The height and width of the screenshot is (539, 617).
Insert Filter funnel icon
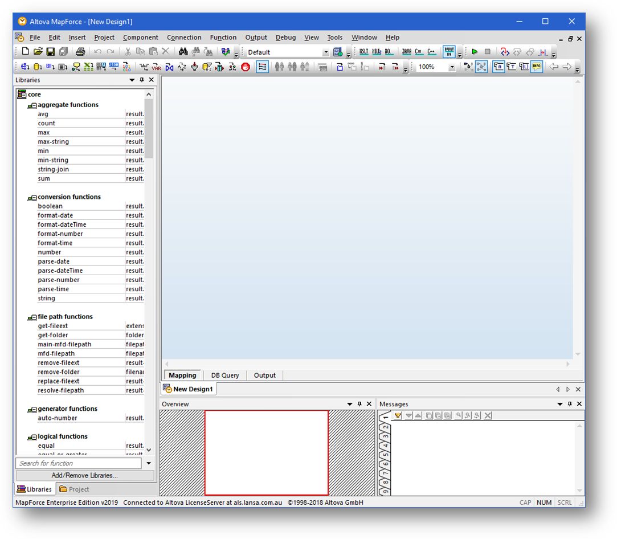[194, 67]
